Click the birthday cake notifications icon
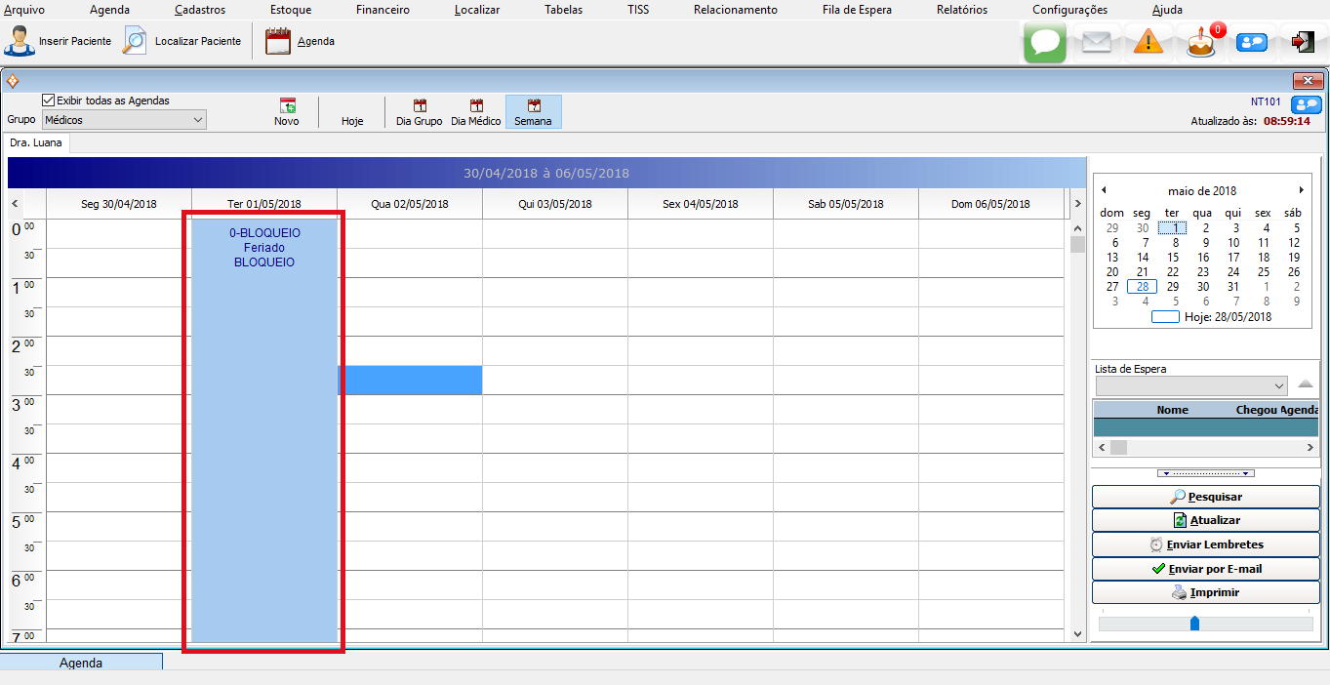1330x685 pixels. point(1201,43)
